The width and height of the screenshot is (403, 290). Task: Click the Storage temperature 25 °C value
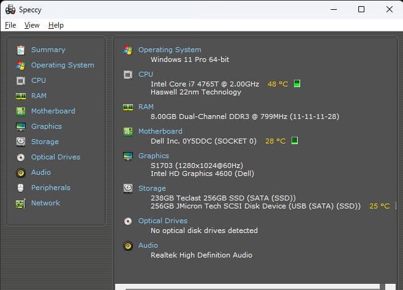pos(380,206)
